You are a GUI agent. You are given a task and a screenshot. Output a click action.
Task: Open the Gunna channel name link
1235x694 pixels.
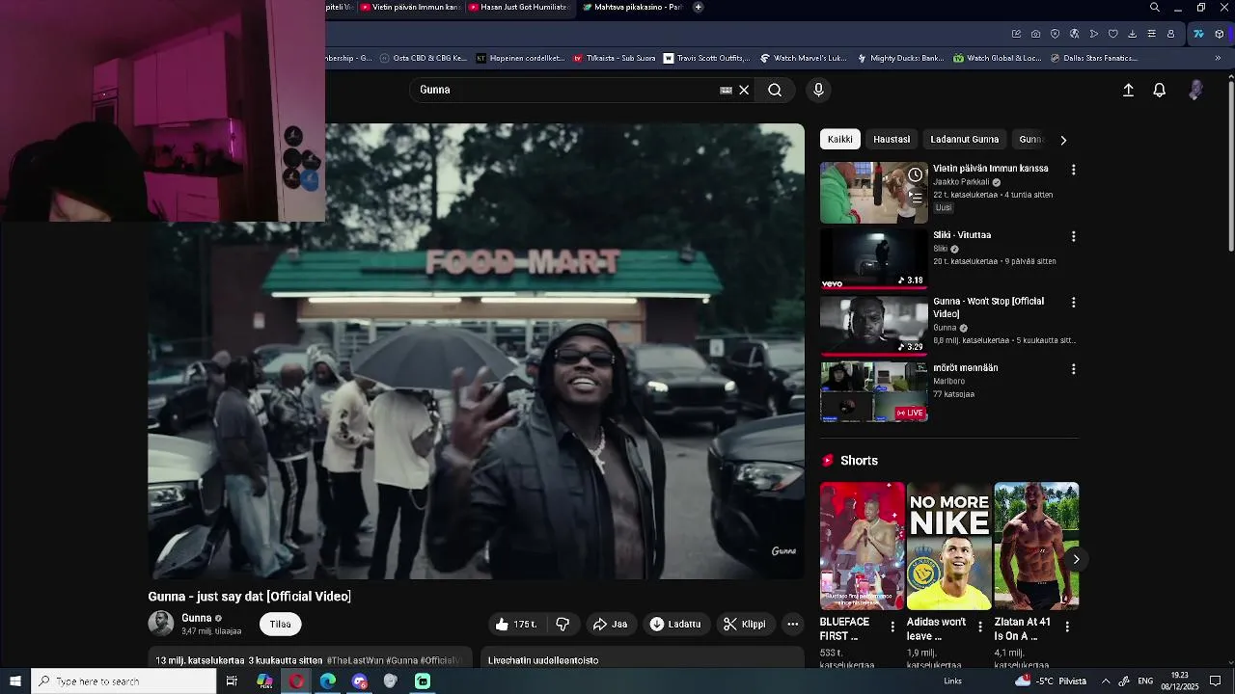pyautogui.click(x=196, y=618)
